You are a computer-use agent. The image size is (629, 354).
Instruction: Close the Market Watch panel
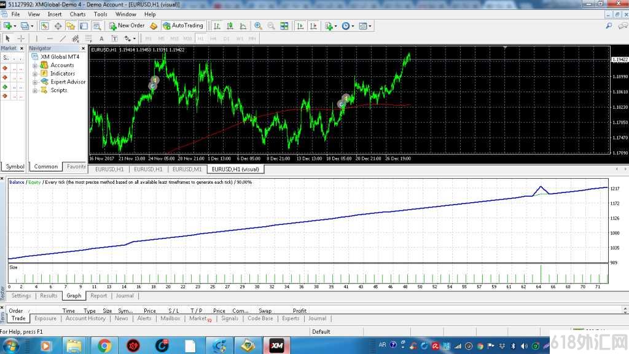(x=21, y=48)
